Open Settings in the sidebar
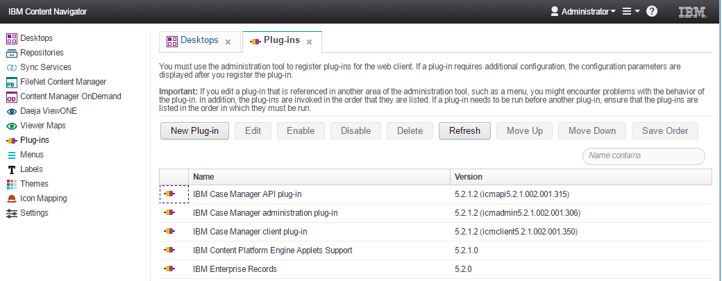The image size is (722, 281). click(x=34, y=214)
